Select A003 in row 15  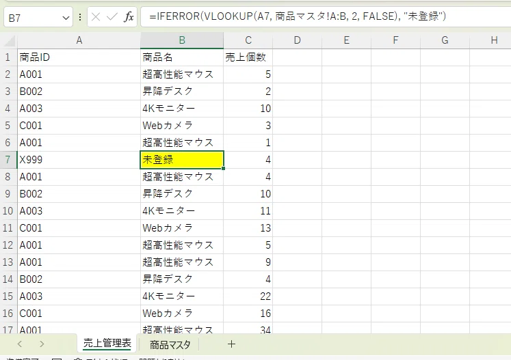(79, 296)
